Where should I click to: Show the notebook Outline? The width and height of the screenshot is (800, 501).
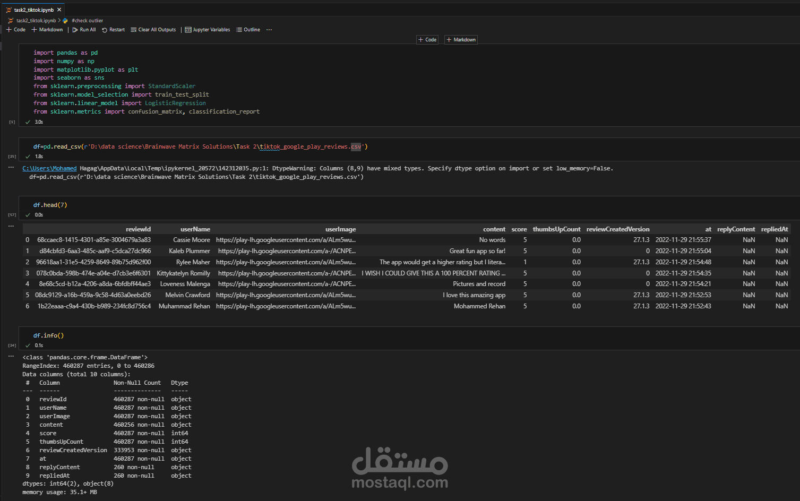[248, 30]
